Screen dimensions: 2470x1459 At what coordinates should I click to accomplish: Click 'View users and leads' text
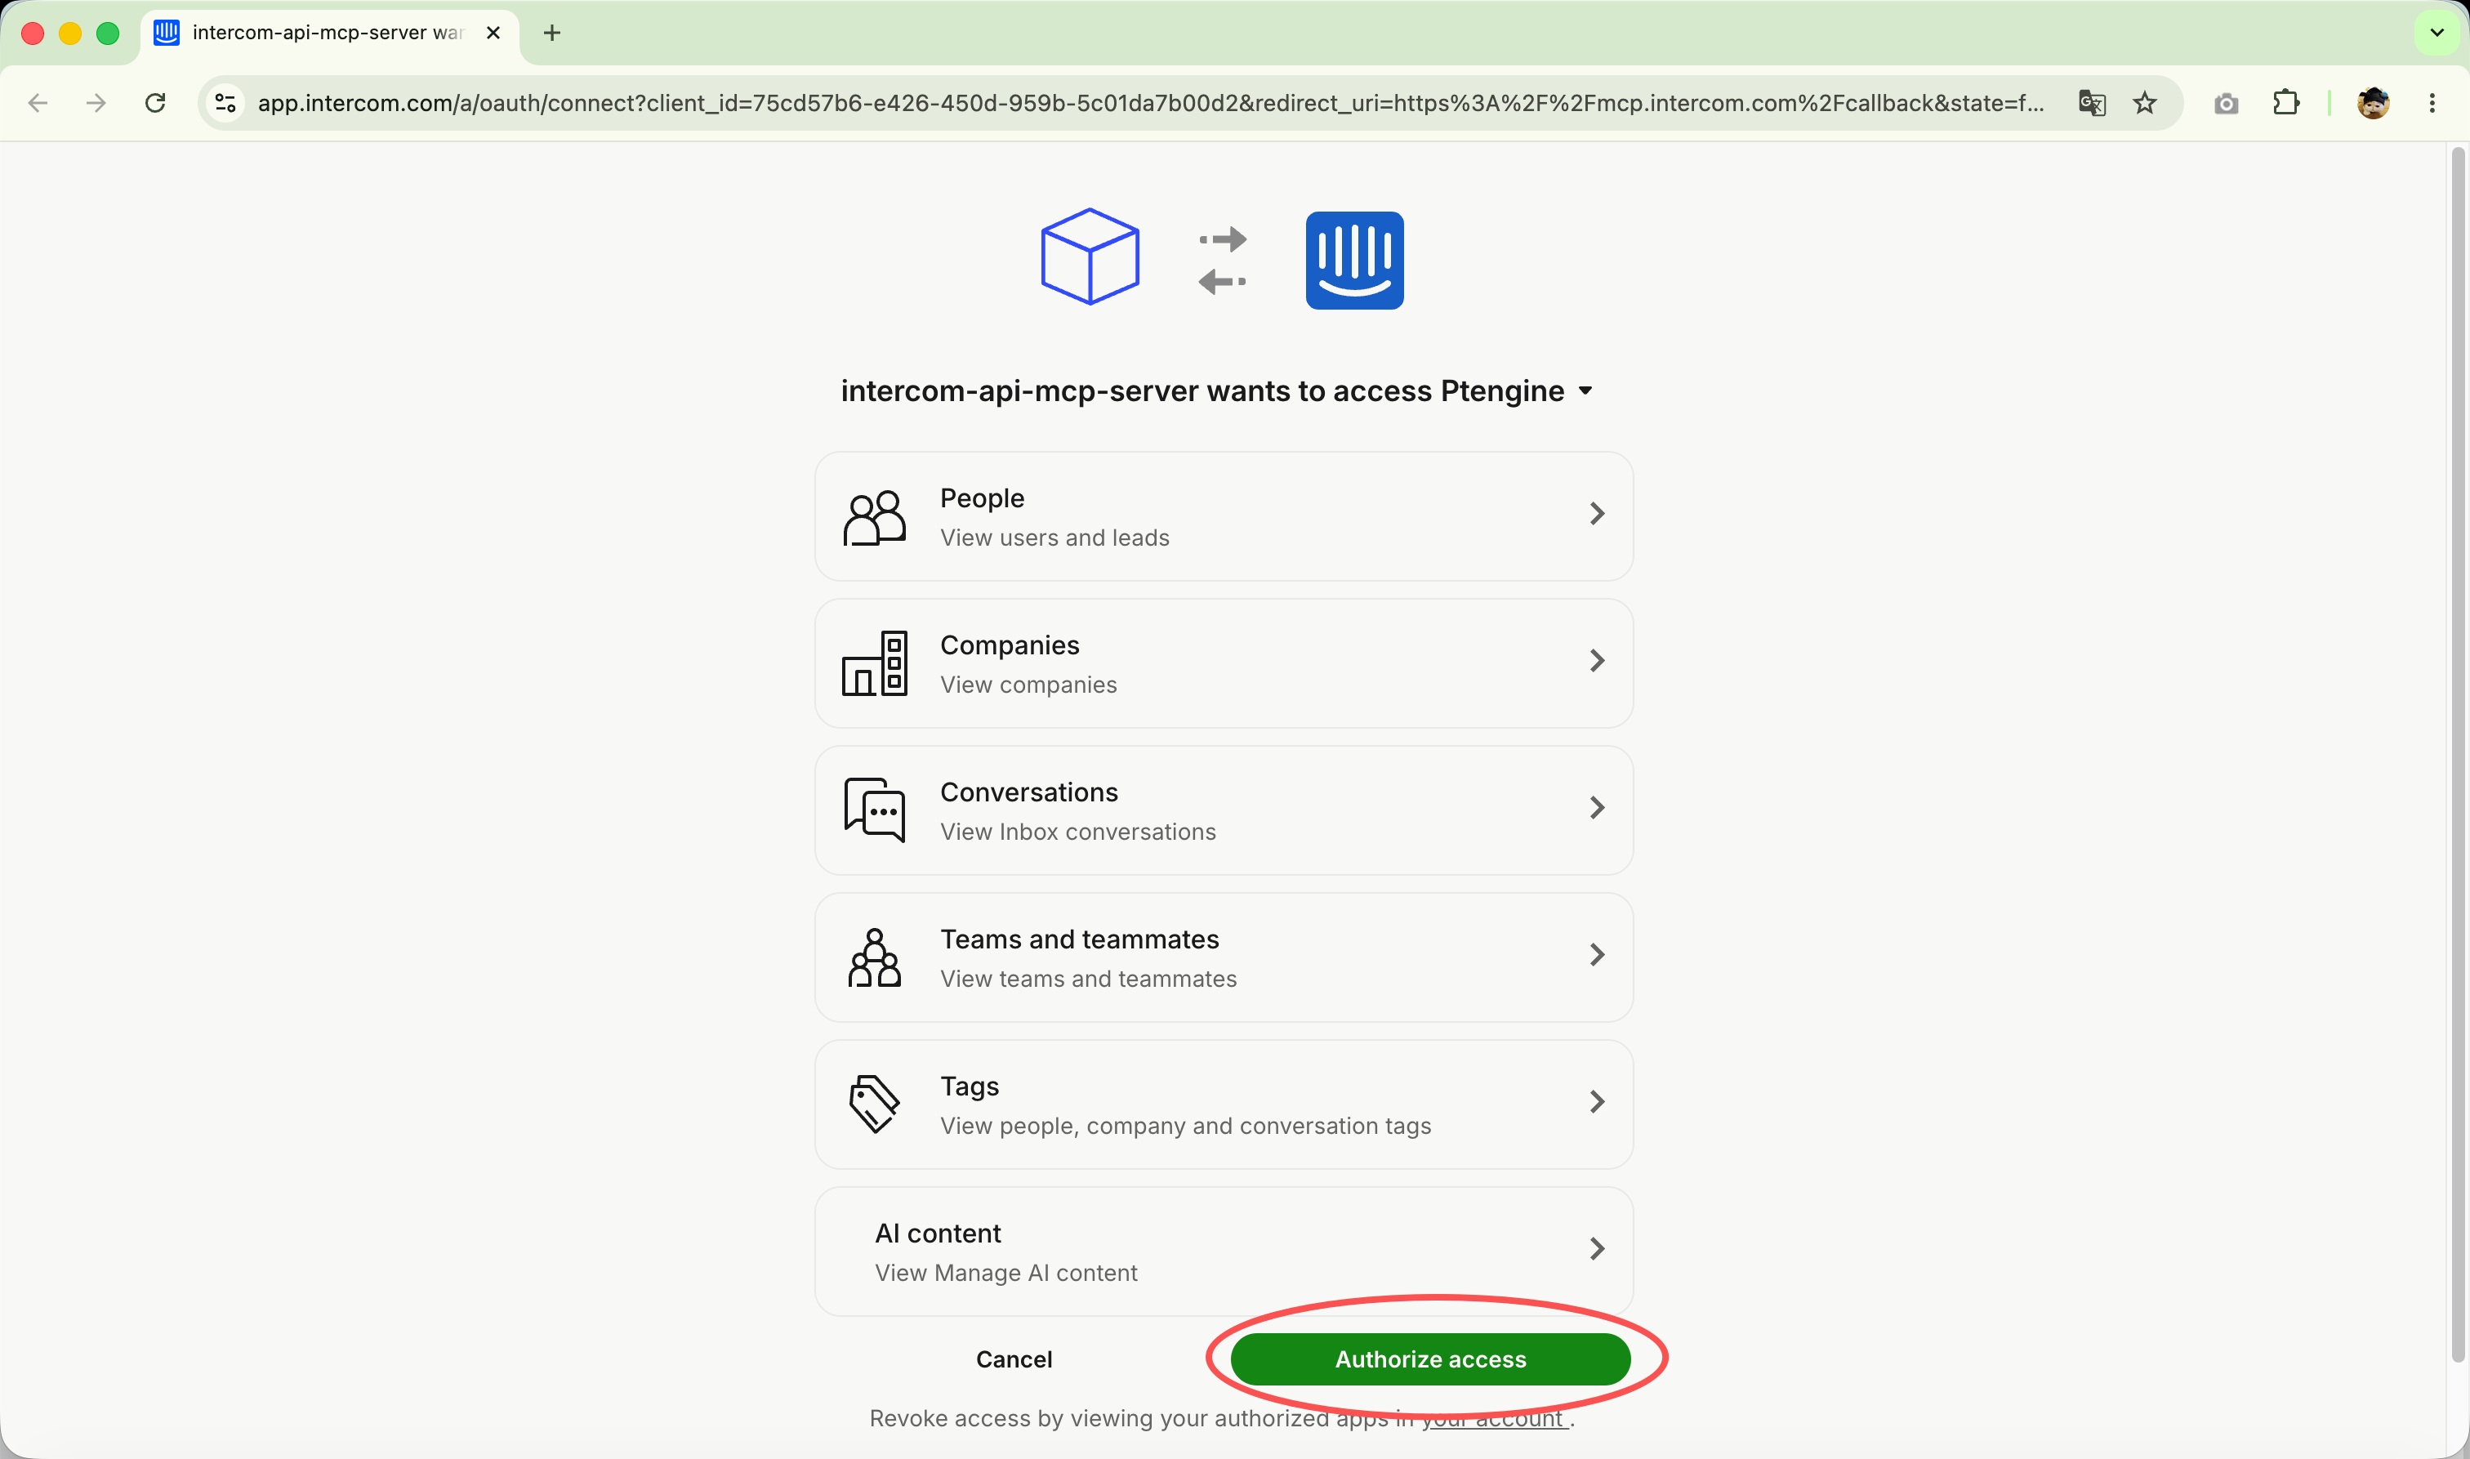click(x=1054, y=538)
